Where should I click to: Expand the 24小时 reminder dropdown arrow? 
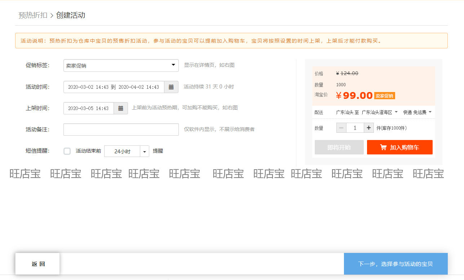(145, 151)
